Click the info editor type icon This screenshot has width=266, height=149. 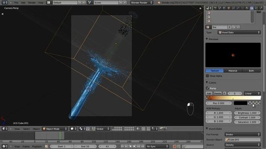pyautogui.click(x=5, y=2)
